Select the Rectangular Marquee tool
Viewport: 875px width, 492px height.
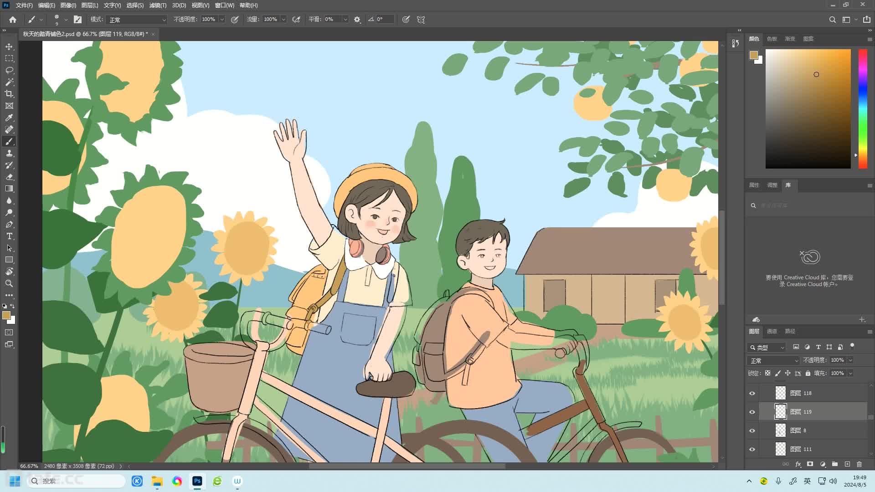(x=9, y=58)
